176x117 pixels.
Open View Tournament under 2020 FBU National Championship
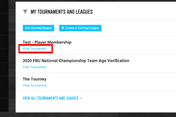click(35, 67)
